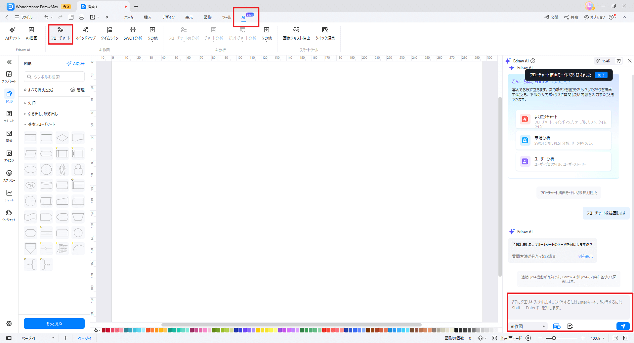Open the クイック編集 smart tool

click(x=325, y=34)
